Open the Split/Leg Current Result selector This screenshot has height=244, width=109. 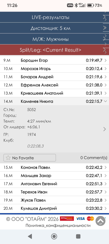(55, 50)
